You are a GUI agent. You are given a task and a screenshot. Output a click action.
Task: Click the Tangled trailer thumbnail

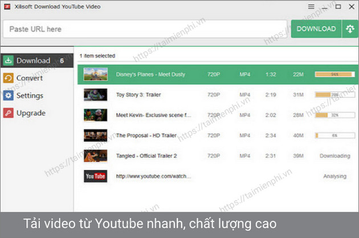96,156
